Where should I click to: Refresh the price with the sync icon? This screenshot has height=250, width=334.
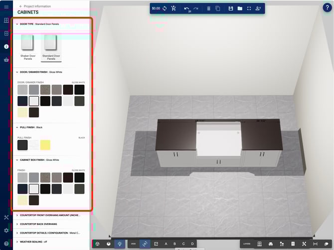[165, 8]
